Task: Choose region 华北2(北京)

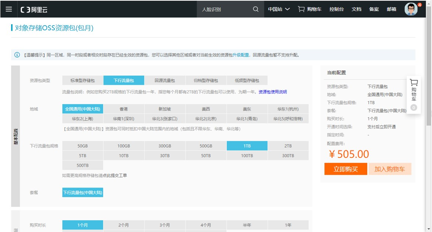Action: tap(206, 119)
